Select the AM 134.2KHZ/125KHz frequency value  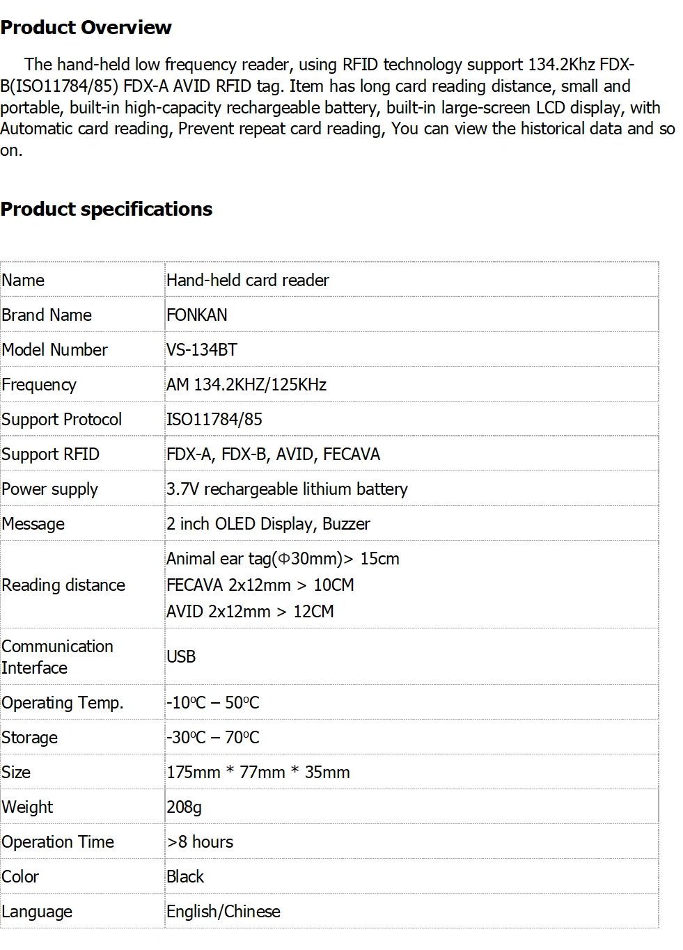(x=246, y=384)
